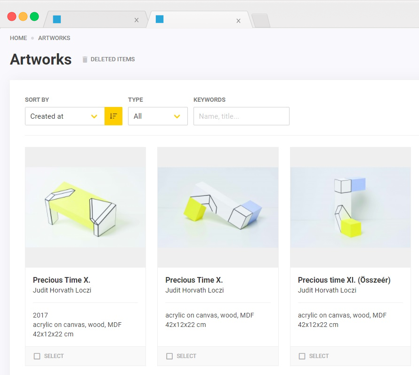Switch to the first browser tab

(x=94, y=20)
